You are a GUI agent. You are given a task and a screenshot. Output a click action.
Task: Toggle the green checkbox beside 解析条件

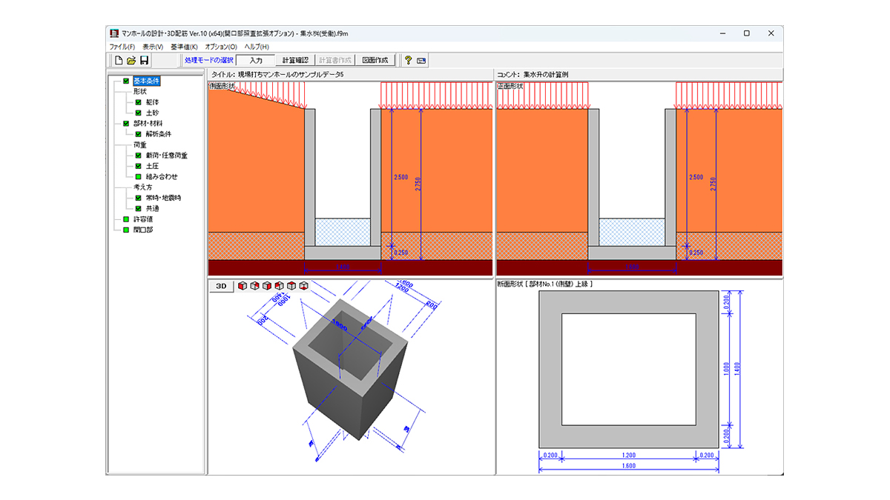point(138,134)
